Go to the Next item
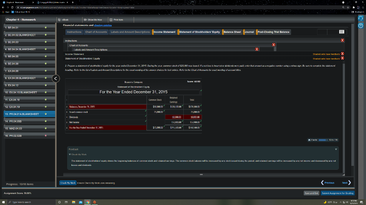This screenshot has height=205, width=366. pos(346,183)
